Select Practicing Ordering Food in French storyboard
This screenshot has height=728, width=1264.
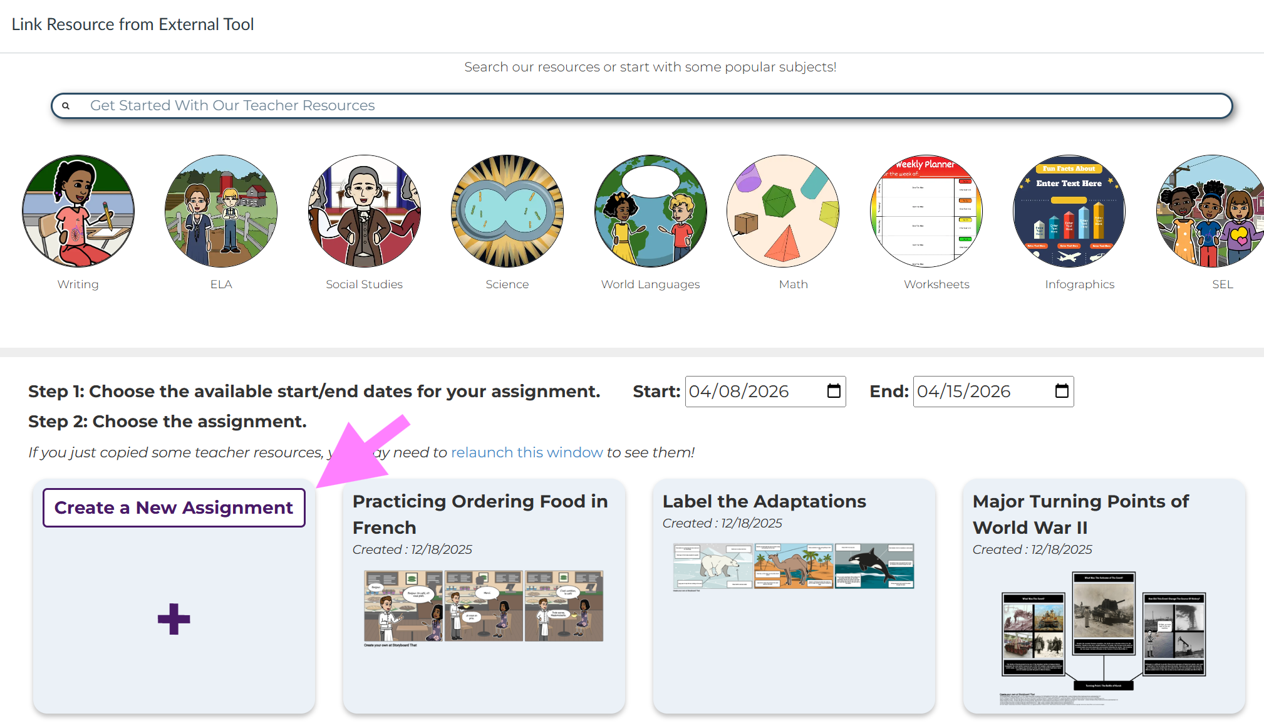[484, 606]
